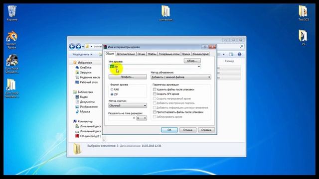Screen dimensions: 319x179
Task: Click Размер column header in Explorer
Action: pos(229,61)
